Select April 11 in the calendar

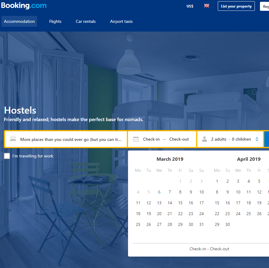click(x=249, y=192)
